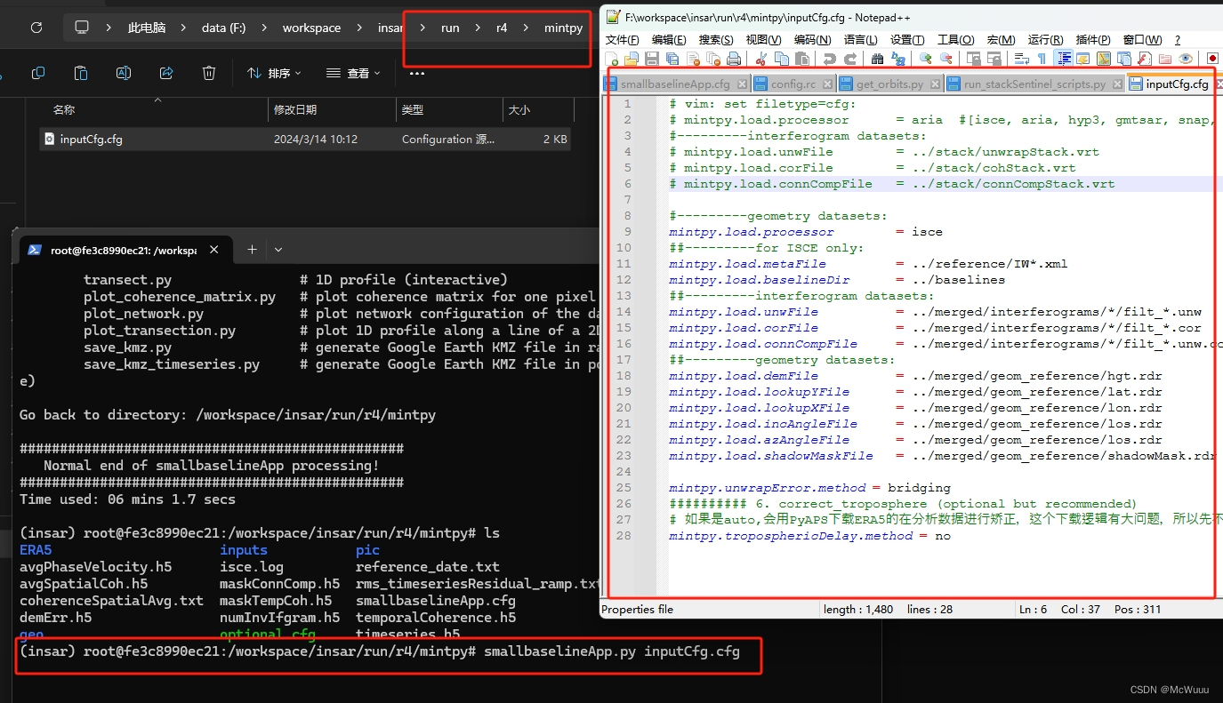Click the delete trash icon in File Explorer
Image resolution: width=1223 pixels, height=703 pixels.
pyautogui.click(x=209, y=73)
